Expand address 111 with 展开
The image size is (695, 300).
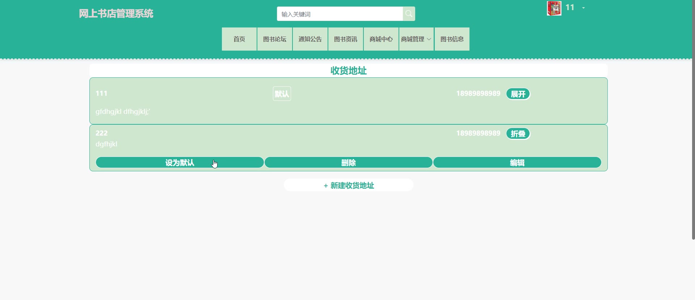click(518, 94)
